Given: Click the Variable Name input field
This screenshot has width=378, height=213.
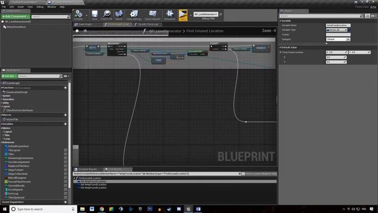Looking at the screenshot, I should pyautogui.click(x=338, y=25).
